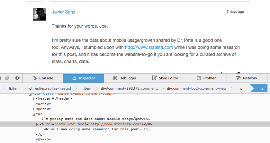The image size is (270, 143).
Task: Open the toolbox options gear icon
Action: click(x=17, y=78)
